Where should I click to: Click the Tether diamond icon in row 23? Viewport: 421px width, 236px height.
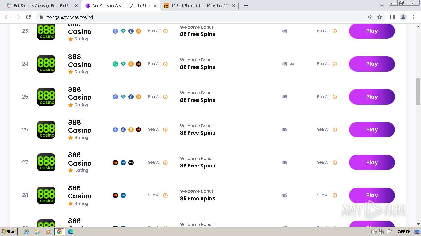(x=123, y=31)
